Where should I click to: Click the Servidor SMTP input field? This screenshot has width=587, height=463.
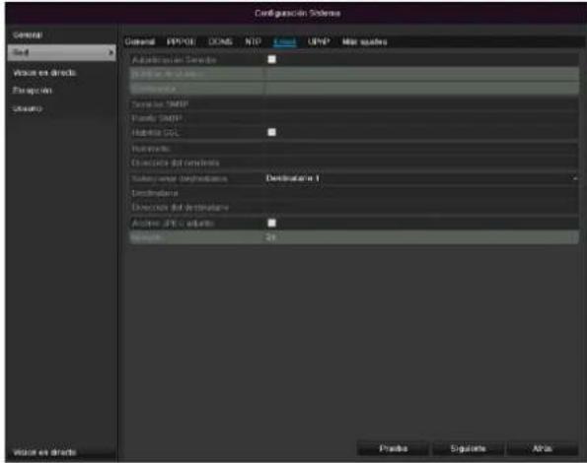coord(421,104)
